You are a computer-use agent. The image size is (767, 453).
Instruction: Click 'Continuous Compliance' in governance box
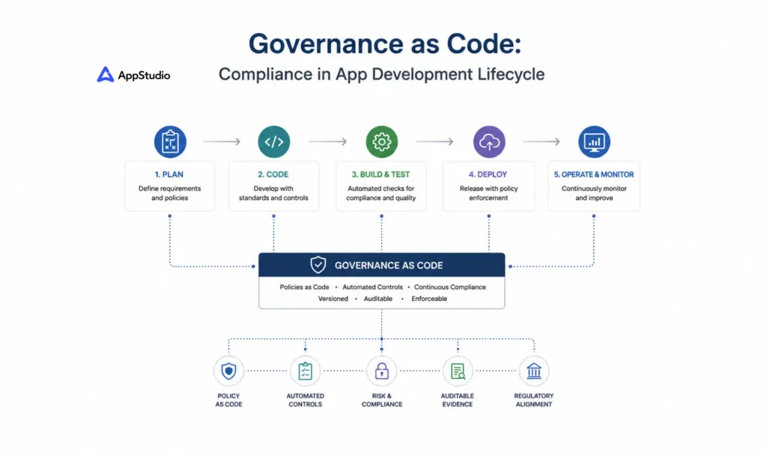[450, 288]
